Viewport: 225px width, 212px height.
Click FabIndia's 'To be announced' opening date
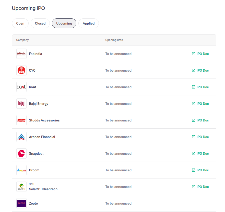[x=119, y=54]
